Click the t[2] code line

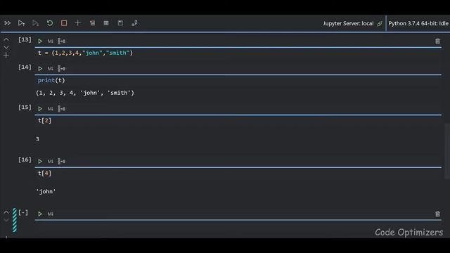point(44,120)
